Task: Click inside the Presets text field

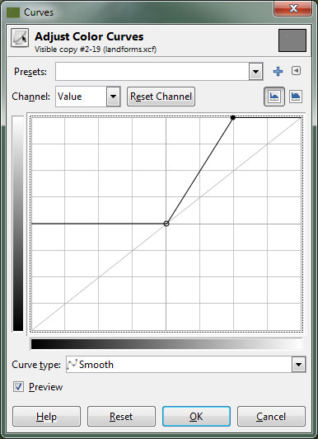Action: pyautogui.click(x=152, y=72)
